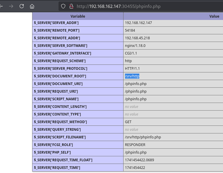Screen dimensions: 223x173
Task: Select the $_SERVER['QUERY_STRING'] cell
Action: pyautogui.click(x=78, y=130)
